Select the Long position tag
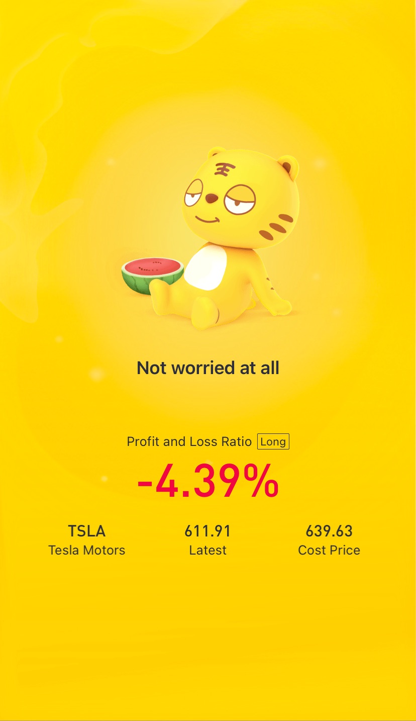This screenshot has height=721, width=416. pos(273,442)
